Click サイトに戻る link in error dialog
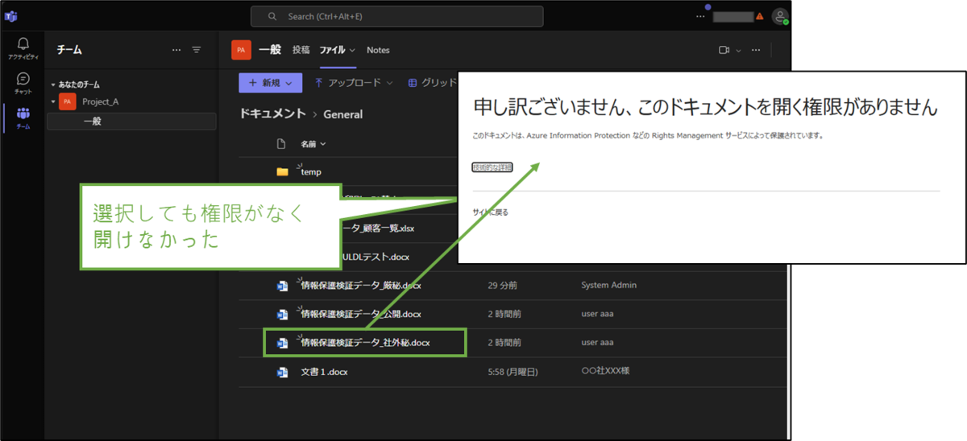 point(490,212)
